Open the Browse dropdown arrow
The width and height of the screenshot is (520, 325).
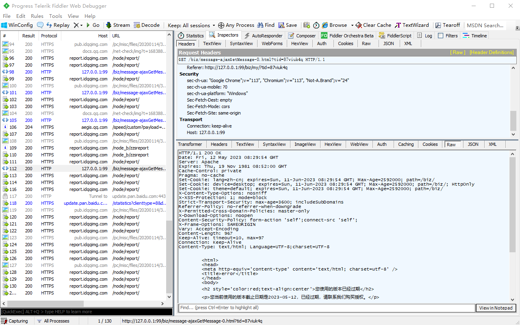click(x=352, y=25)
